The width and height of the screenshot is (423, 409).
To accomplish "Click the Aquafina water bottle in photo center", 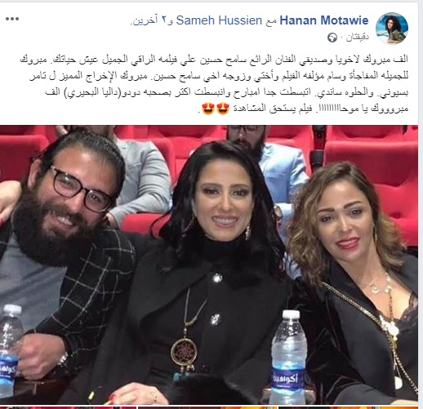I will point(288,357).
